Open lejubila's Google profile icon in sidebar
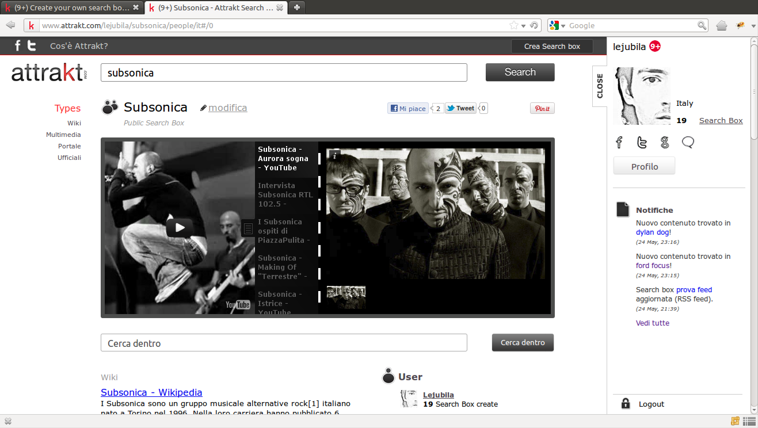 [665, 143]
